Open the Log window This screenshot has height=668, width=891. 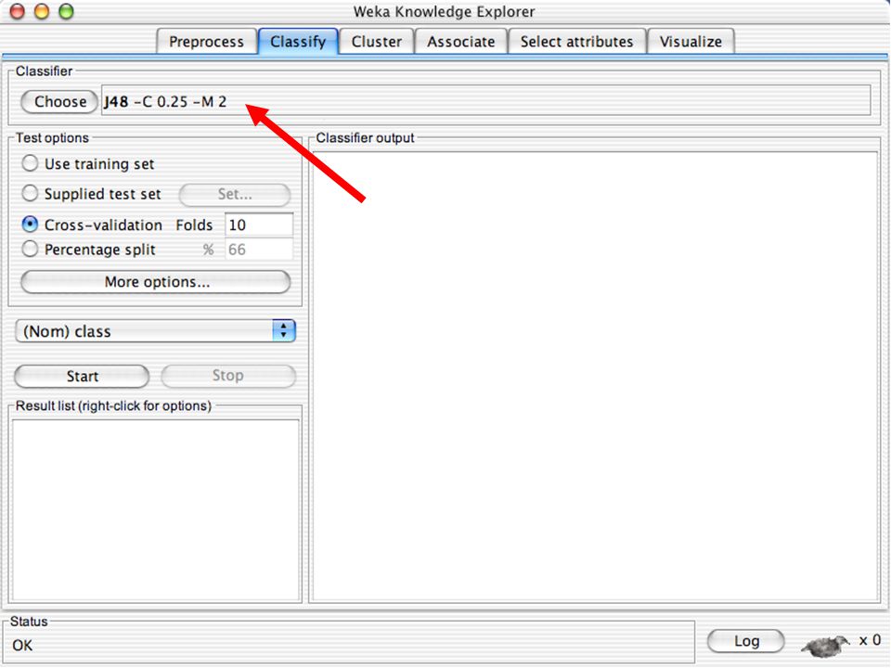point(746,641)
